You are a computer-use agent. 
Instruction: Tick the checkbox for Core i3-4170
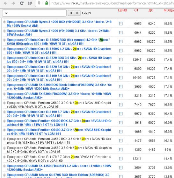click(121, 159)
